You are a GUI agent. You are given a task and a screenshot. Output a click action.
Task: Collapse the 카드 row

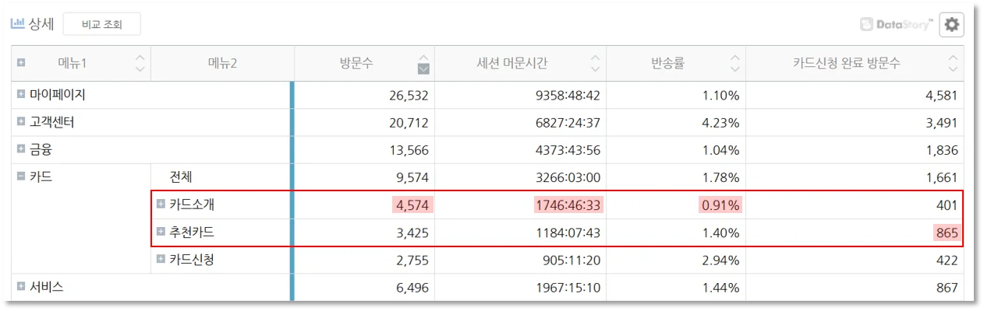pos(21,176)
